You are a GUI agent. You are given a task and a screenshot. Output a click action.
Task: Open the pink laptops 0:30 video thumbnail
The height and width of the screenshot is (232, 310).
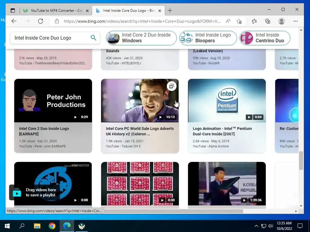[140, 184]
